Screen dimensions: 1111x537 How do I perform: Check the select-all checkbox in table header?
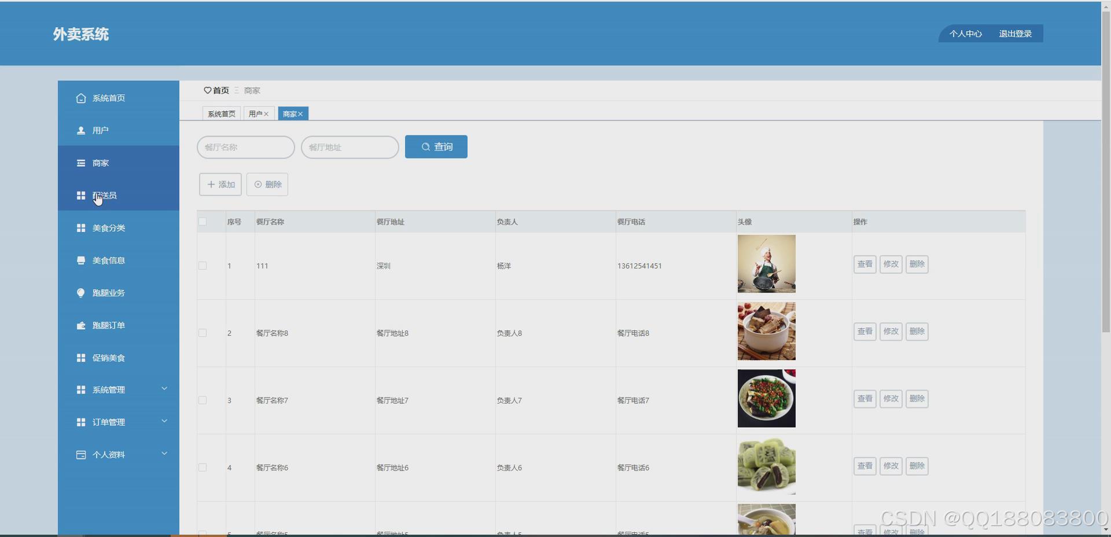coord(202,222)
